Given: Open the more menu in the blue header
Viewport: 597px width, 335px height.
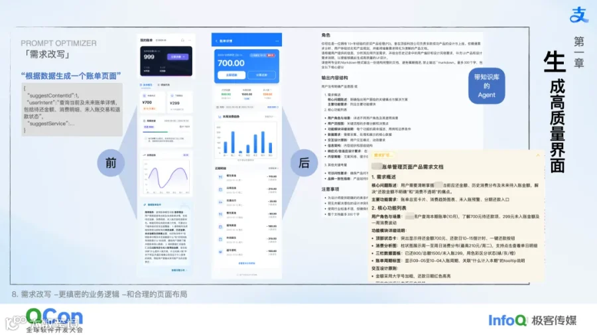Looking at the screenshot, I should coord(277,40).
